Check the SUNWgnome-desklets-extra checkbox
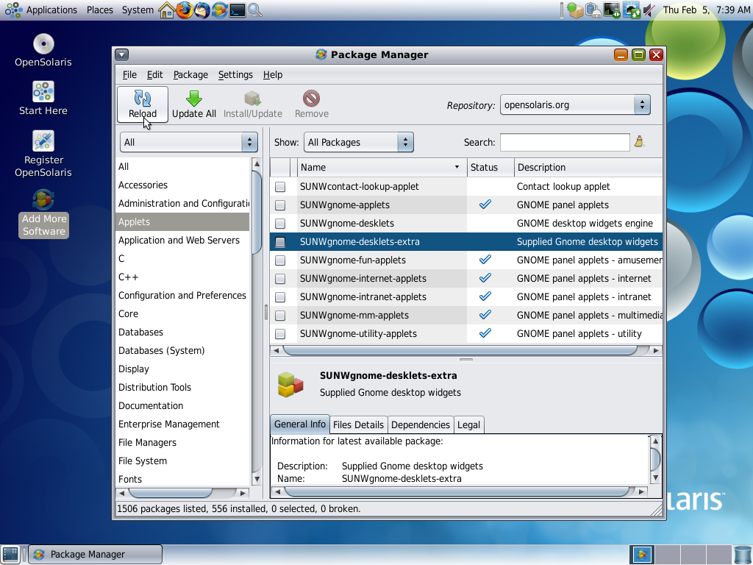The width and height of the screenshot is (753, 565). (280, 242)
